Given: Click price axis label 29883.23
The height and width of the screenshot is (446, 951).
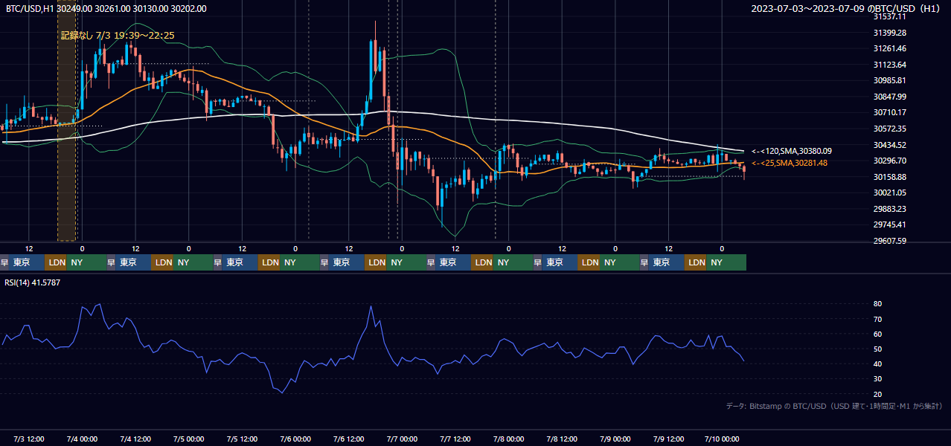Looking at the screenshot, I should [x=889, y=209].
